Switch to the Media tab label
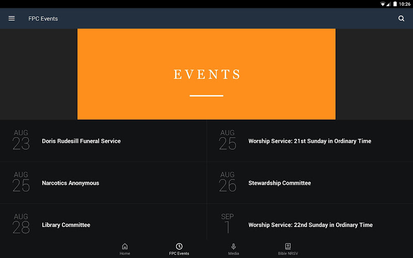 pyautogui.click(x=233, y=253)
